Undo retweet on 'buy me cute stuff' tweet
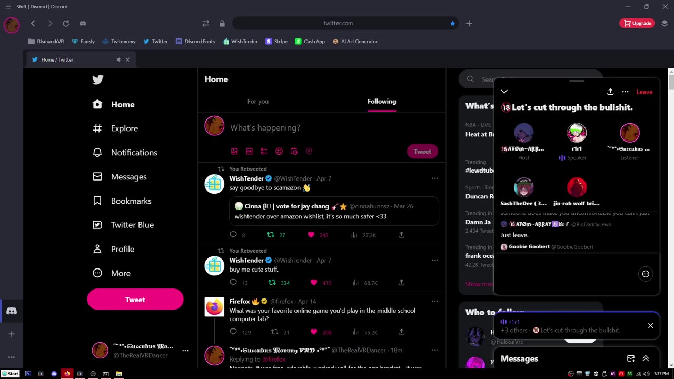Image resolution: width=674 pixels, height=379 pixels. tap(272, 283)
